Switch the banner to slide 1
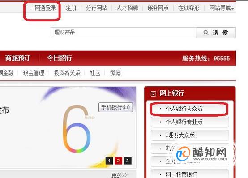This screenshot has height=178, width=248. pos(109,161)
